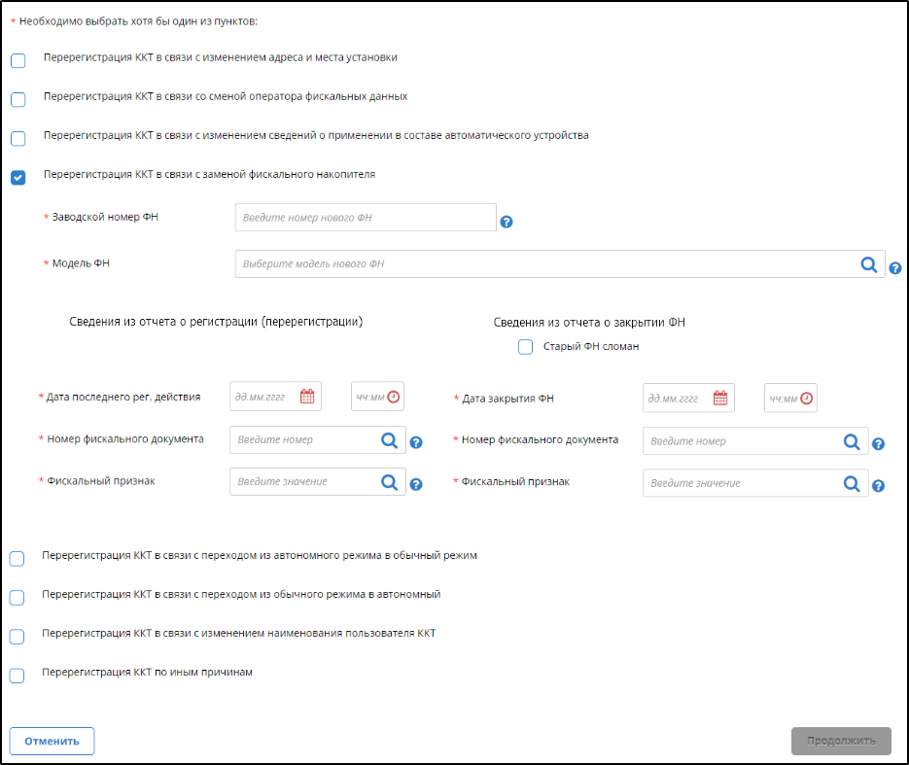Screen dimensions: 909x765
Task: Click the Продолжить button
Action: (840, 741)
